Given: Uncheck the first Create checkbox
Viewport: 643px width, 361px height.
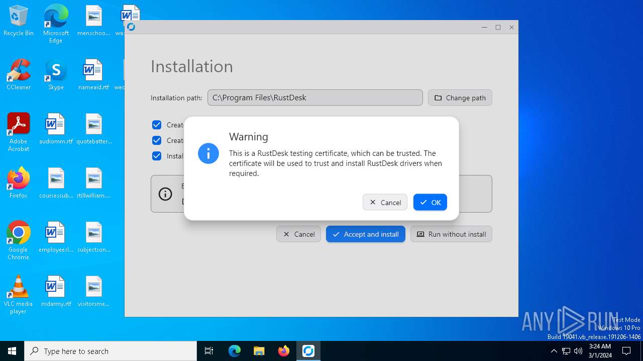Looking at the screenshot, I should click(x=157, y=125).
